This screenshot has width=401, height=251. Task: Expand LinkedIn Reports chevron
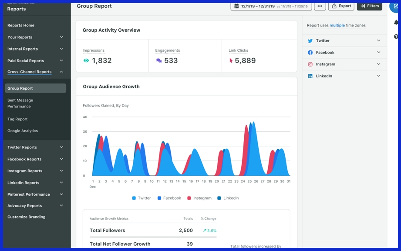click(x=61, y=183)
